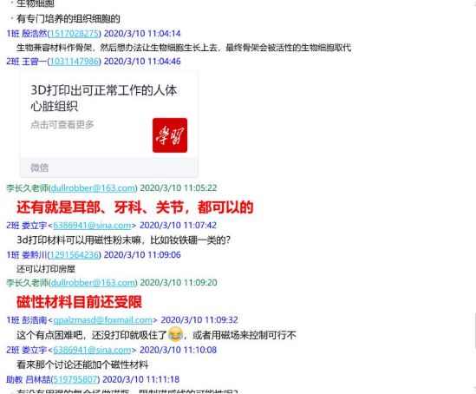This screenshot has height=394, width=476.
Task: Open link 1031147986 next to 王曾一
Action: click(x=75, y=61)
